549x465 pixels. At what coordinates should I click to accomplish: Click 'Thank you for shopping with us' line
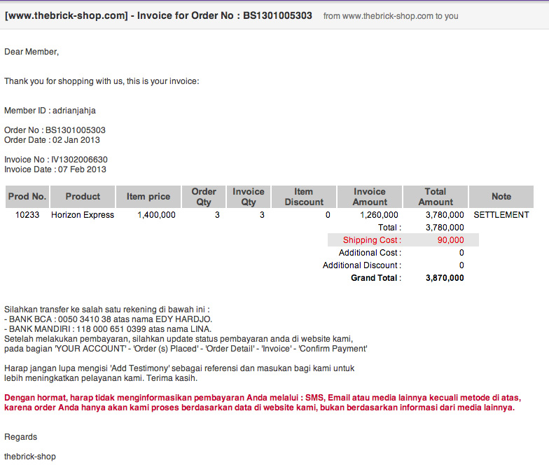[102, 81]
